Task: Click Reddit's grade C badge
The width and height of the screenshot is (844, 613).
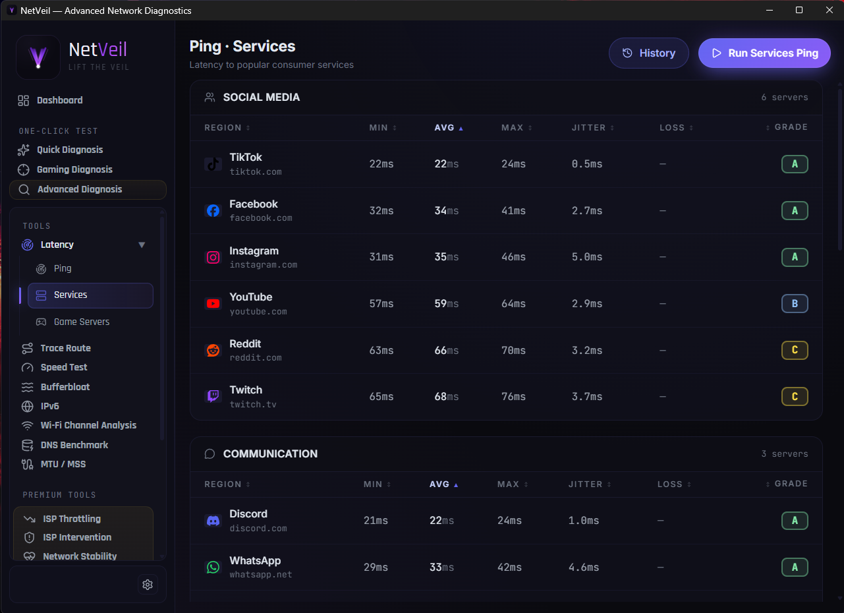Action: coord(795,351)
